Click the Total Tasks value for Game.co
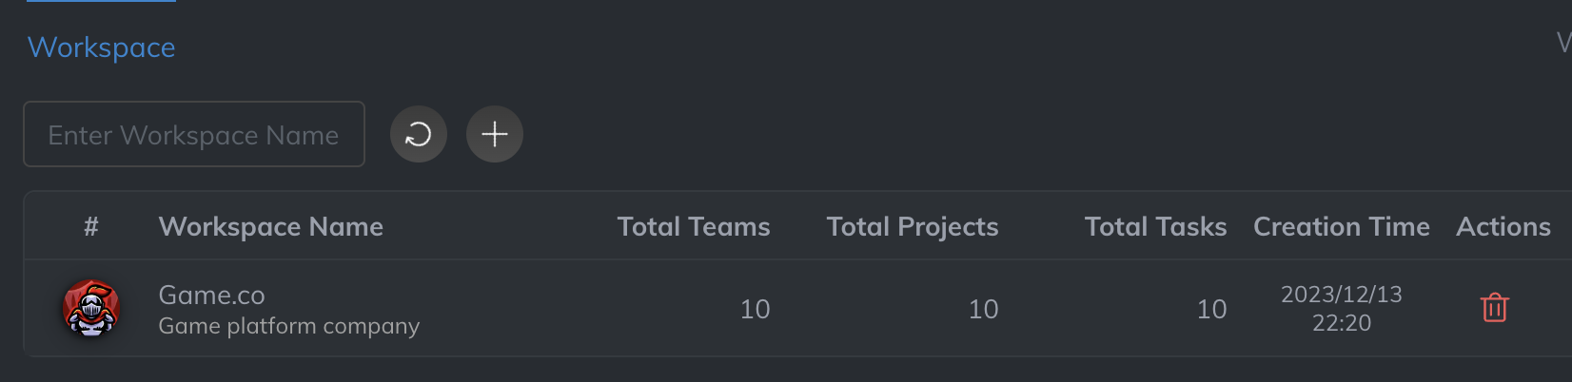The width and height of the screenshot is (1572, 382). click(1211, 309)
